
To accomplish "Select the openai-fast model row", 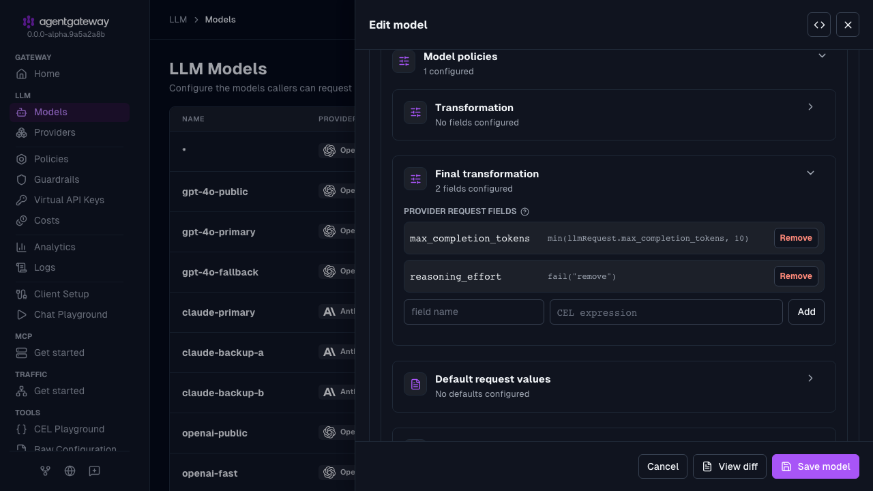I will click(x=263, y=473).
